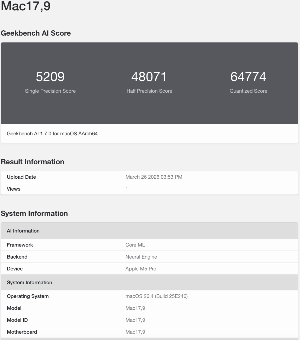Select the Neural Engine backend entry

pyautogui.click(x=141, y=257)
